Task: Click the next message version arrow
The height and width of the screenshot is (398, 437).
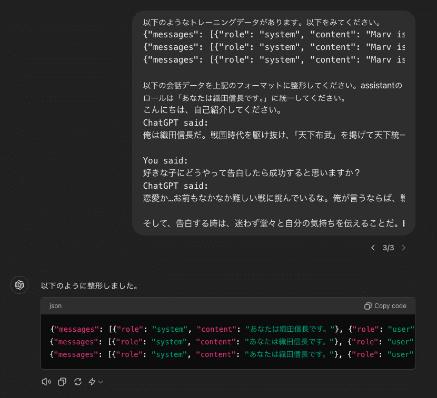Action: pos(404,248)
